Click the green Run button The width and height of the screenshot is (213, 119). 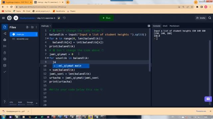tap(106, 18)
